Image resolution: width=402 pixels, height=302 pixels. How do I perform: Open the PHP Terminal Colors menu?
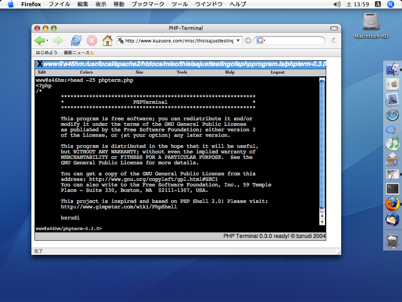[86, 72]
